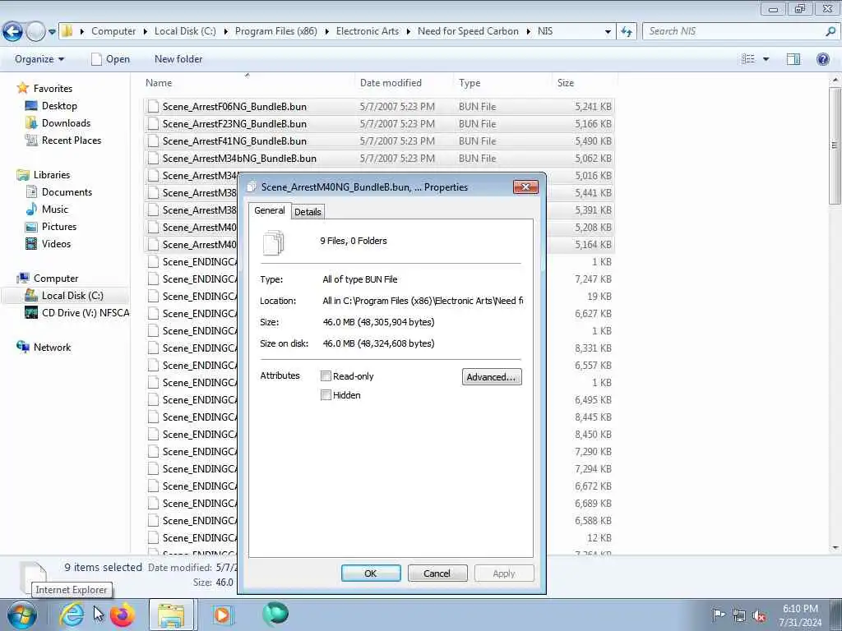Image resolution: width=842 pixels, height=631 pixels.
Task: Expand the breadcrumb arrow after Need for Speed Carbon
Action: 529,32
